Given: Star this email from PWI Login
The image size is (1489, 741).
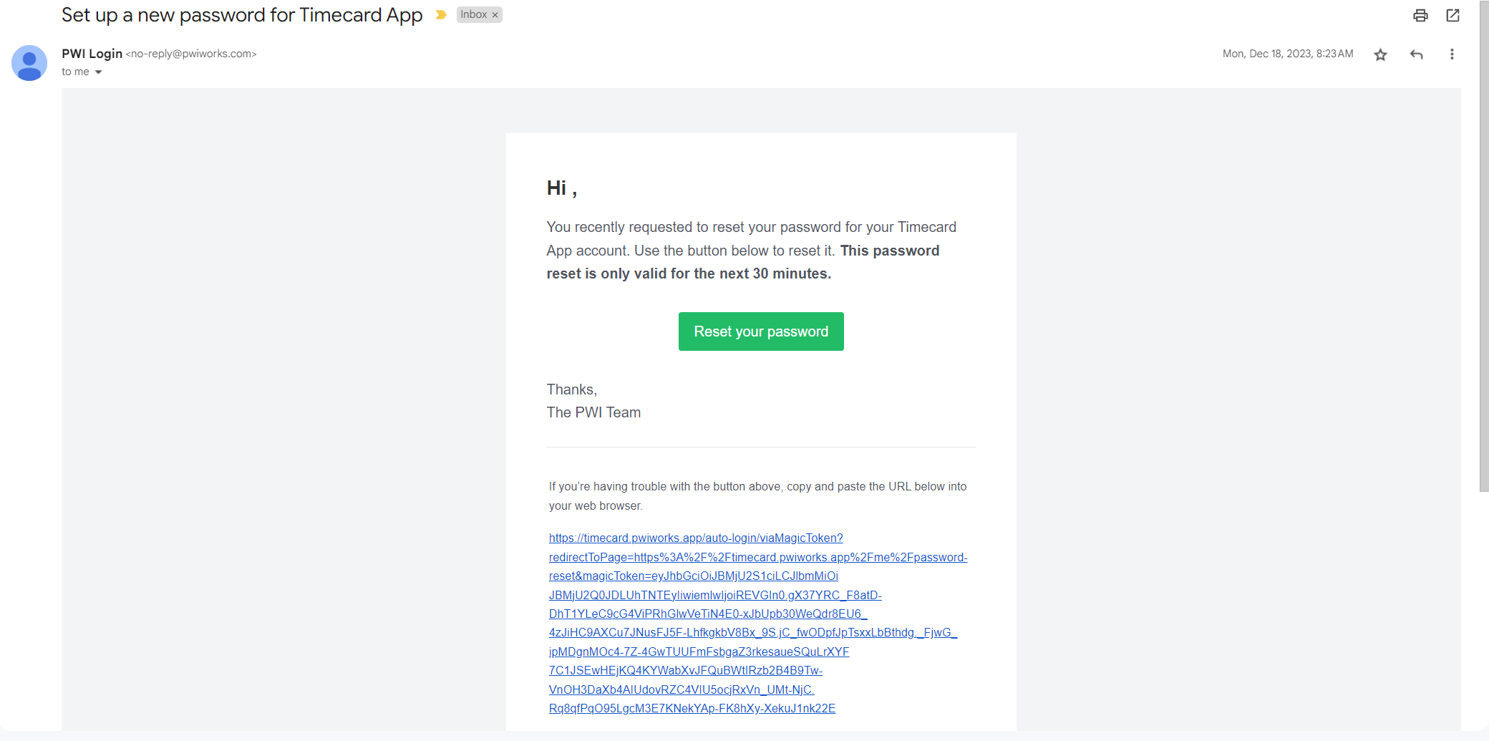Looking at the screenshot, I should click(1380, 54).
